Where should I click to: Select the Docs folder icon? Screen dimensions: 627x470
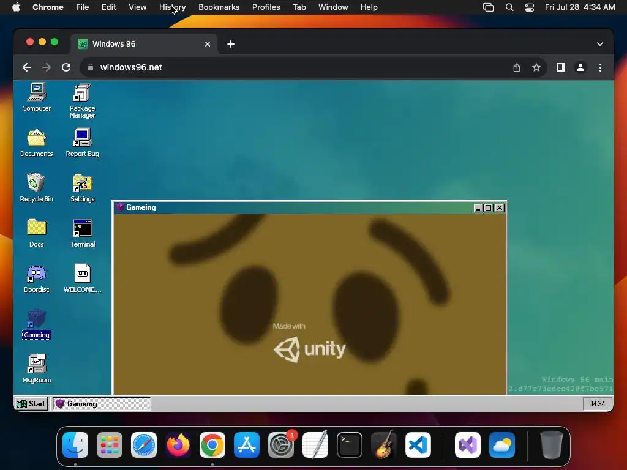point(36,233)
